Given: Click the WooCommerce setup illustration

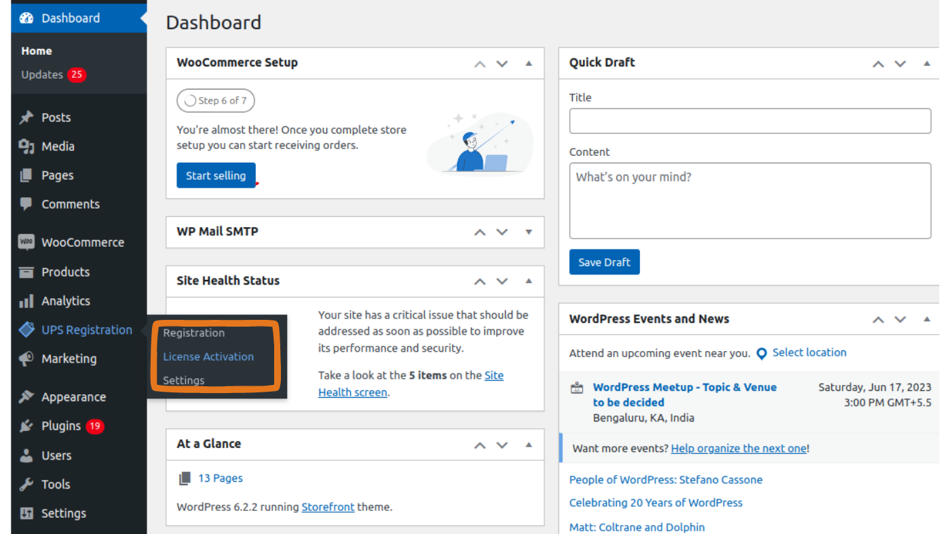Looking at the screenshot, I should (480, 143).
